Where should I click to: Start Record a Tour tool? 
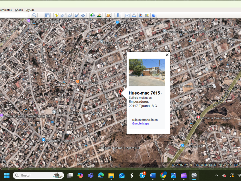(83, 15)
